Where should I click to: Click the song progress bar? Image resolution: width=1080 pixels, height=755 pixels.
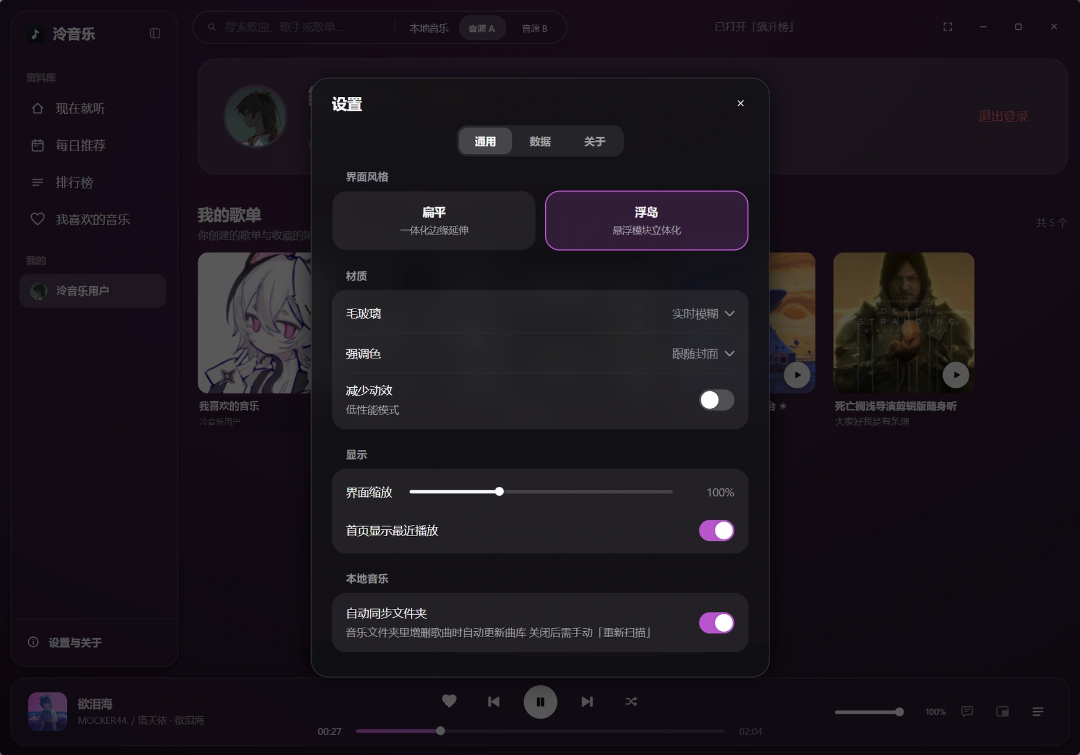tap(540, 731)
